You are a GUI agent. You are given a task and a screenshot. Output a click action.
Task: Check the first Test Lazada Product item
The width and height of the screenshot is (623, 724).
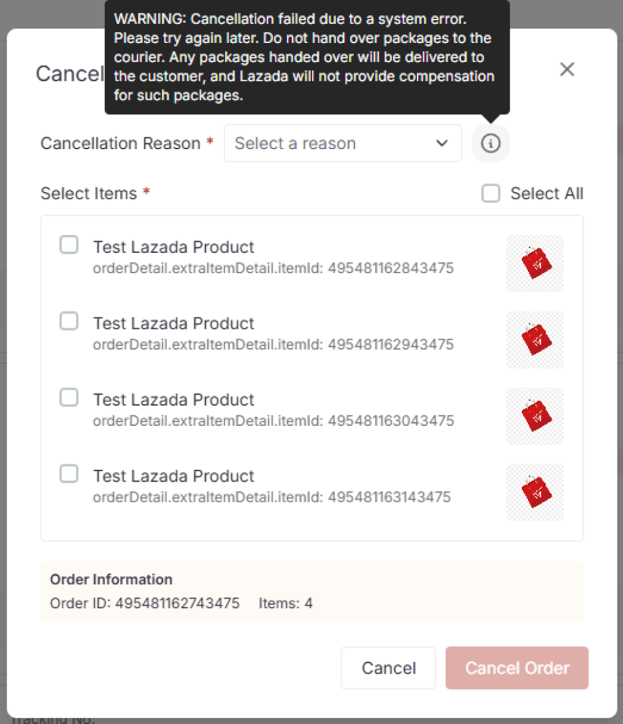[x=69, y=244]
